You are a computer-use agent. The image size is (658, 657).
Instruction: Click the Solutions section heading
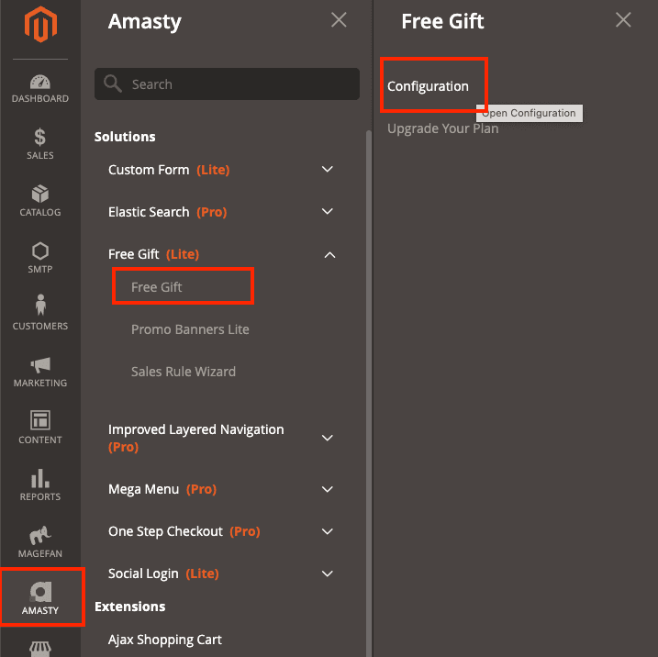click(x=125, y=137)
